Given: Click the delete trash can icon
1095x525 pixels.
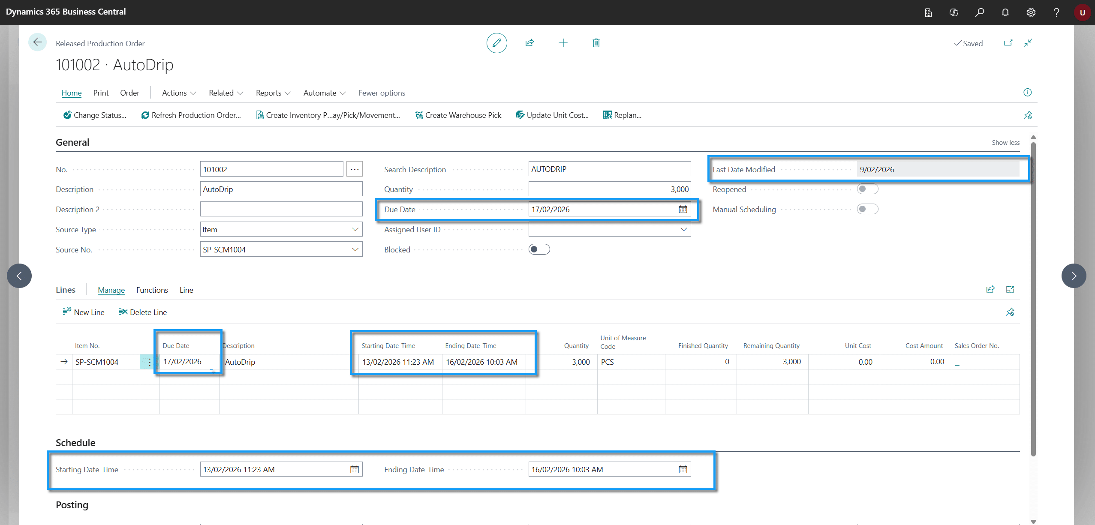Looking at the screenshot, I should [596, 43].
